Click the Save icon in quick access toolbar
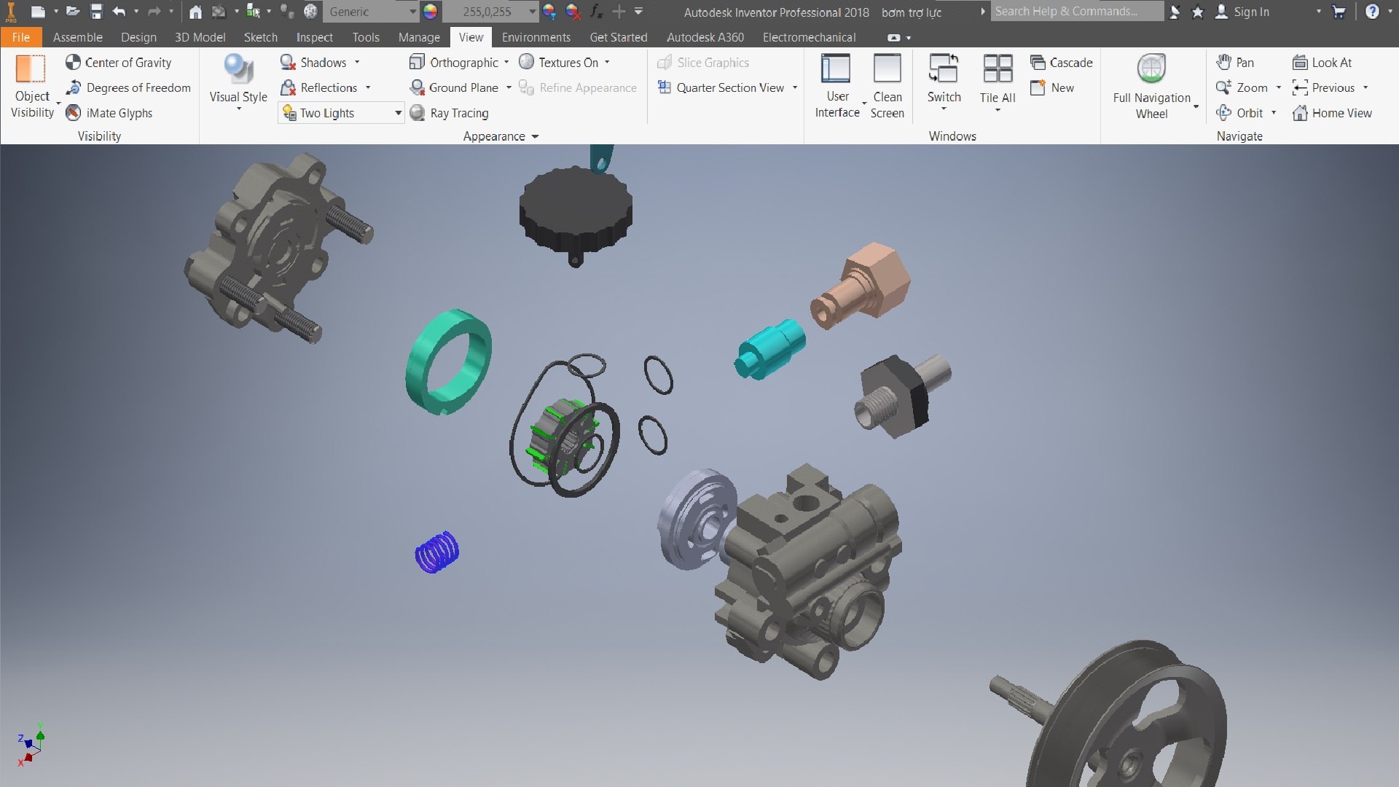The image size is (1399, 787). click(x=96, y=12)
